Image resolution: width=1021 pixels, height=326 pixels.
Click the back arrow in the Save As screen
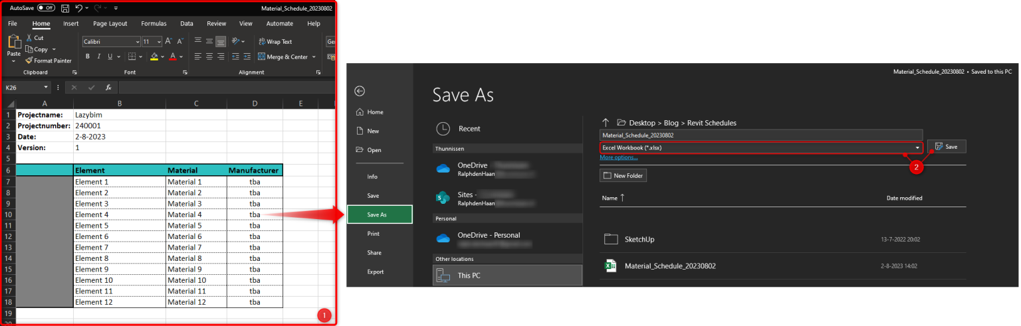360,91
